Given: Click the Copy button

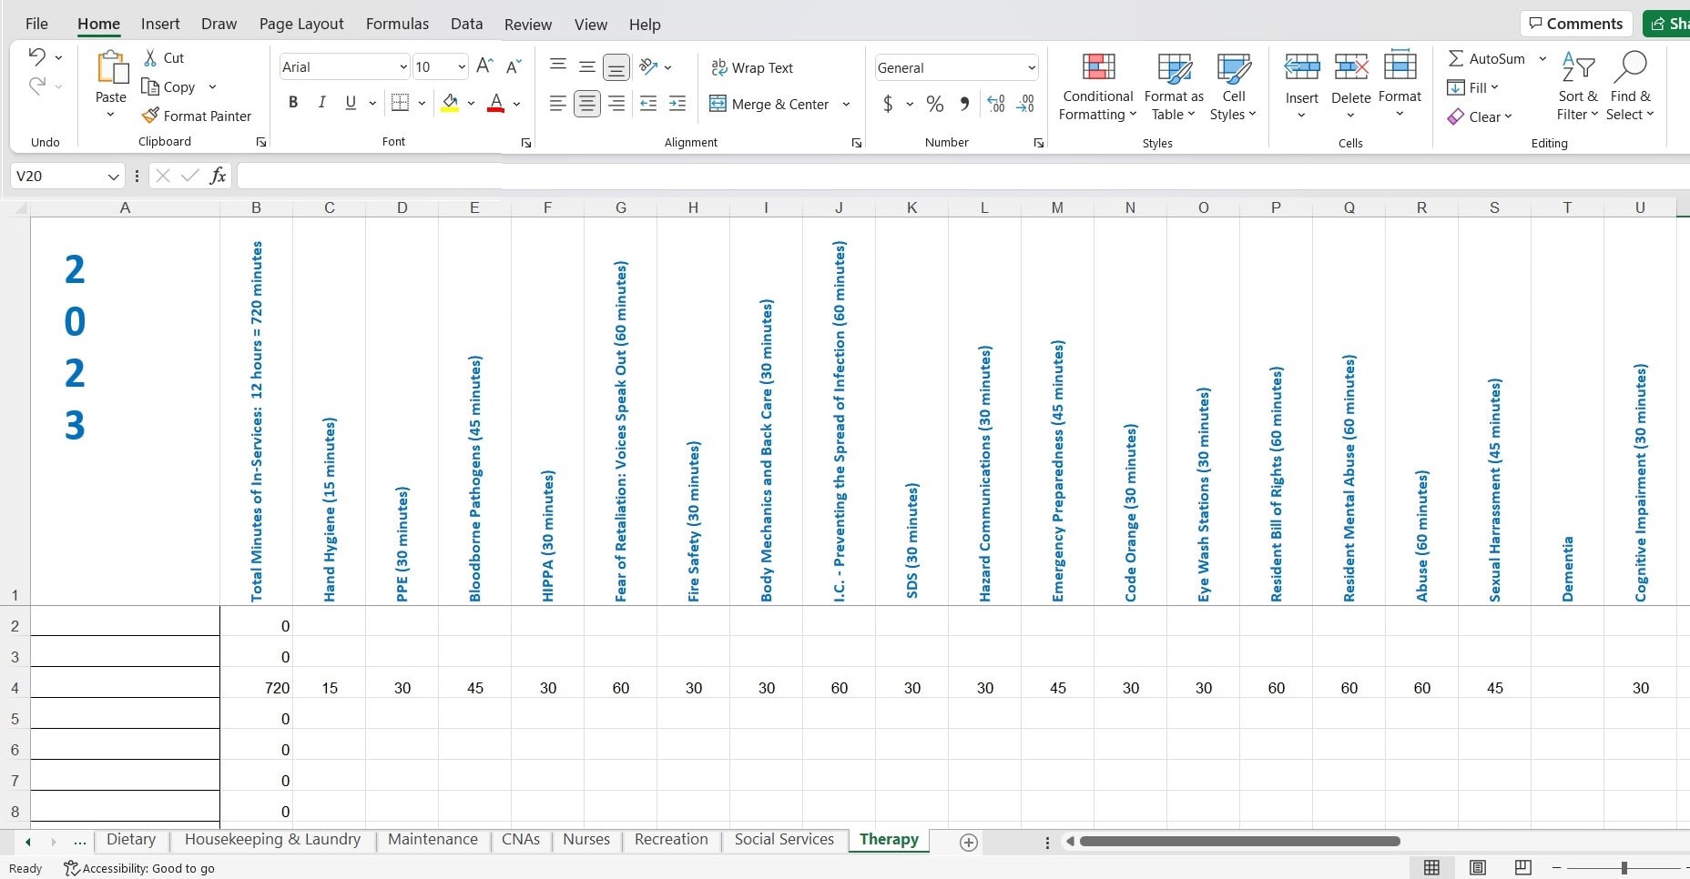Looking at the screenshot, I should (169, 86).
